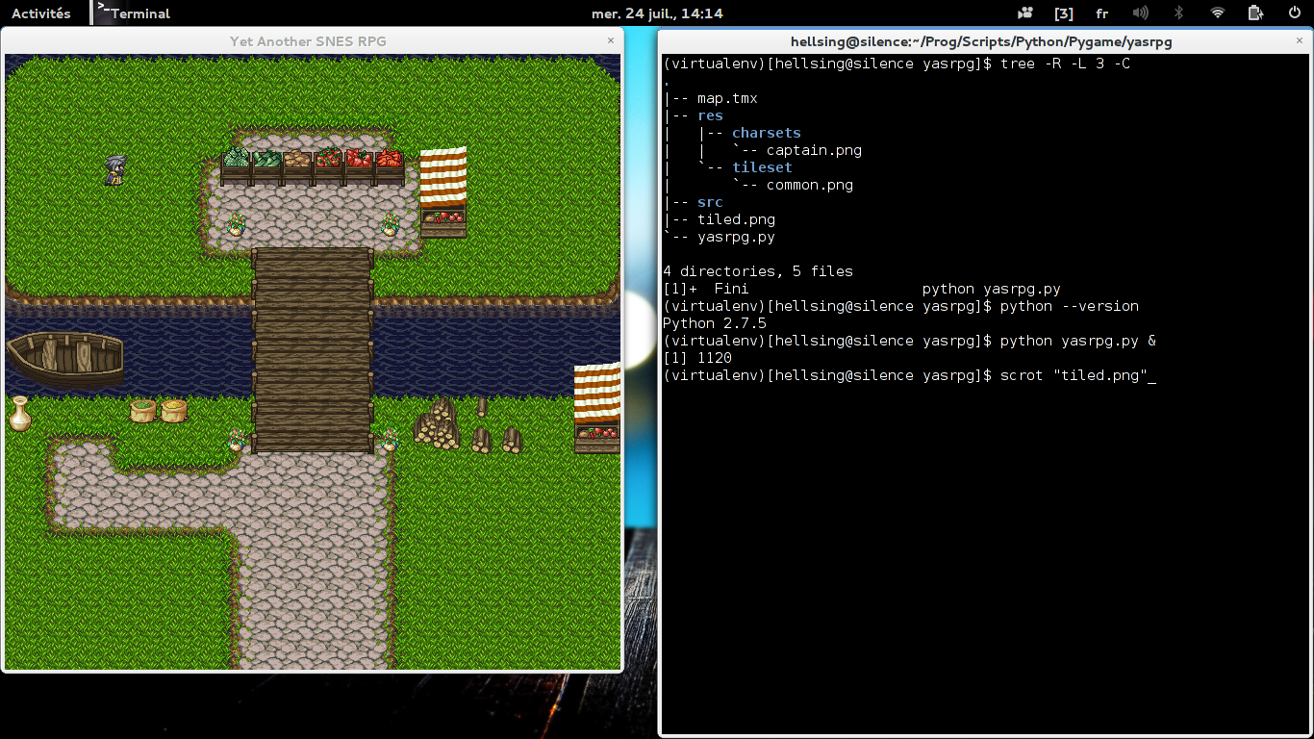The height and width of the screenshot is (739, 1314).
Task: Click the Terminal app icon beside Activités
Action: [x=100, y=13]
